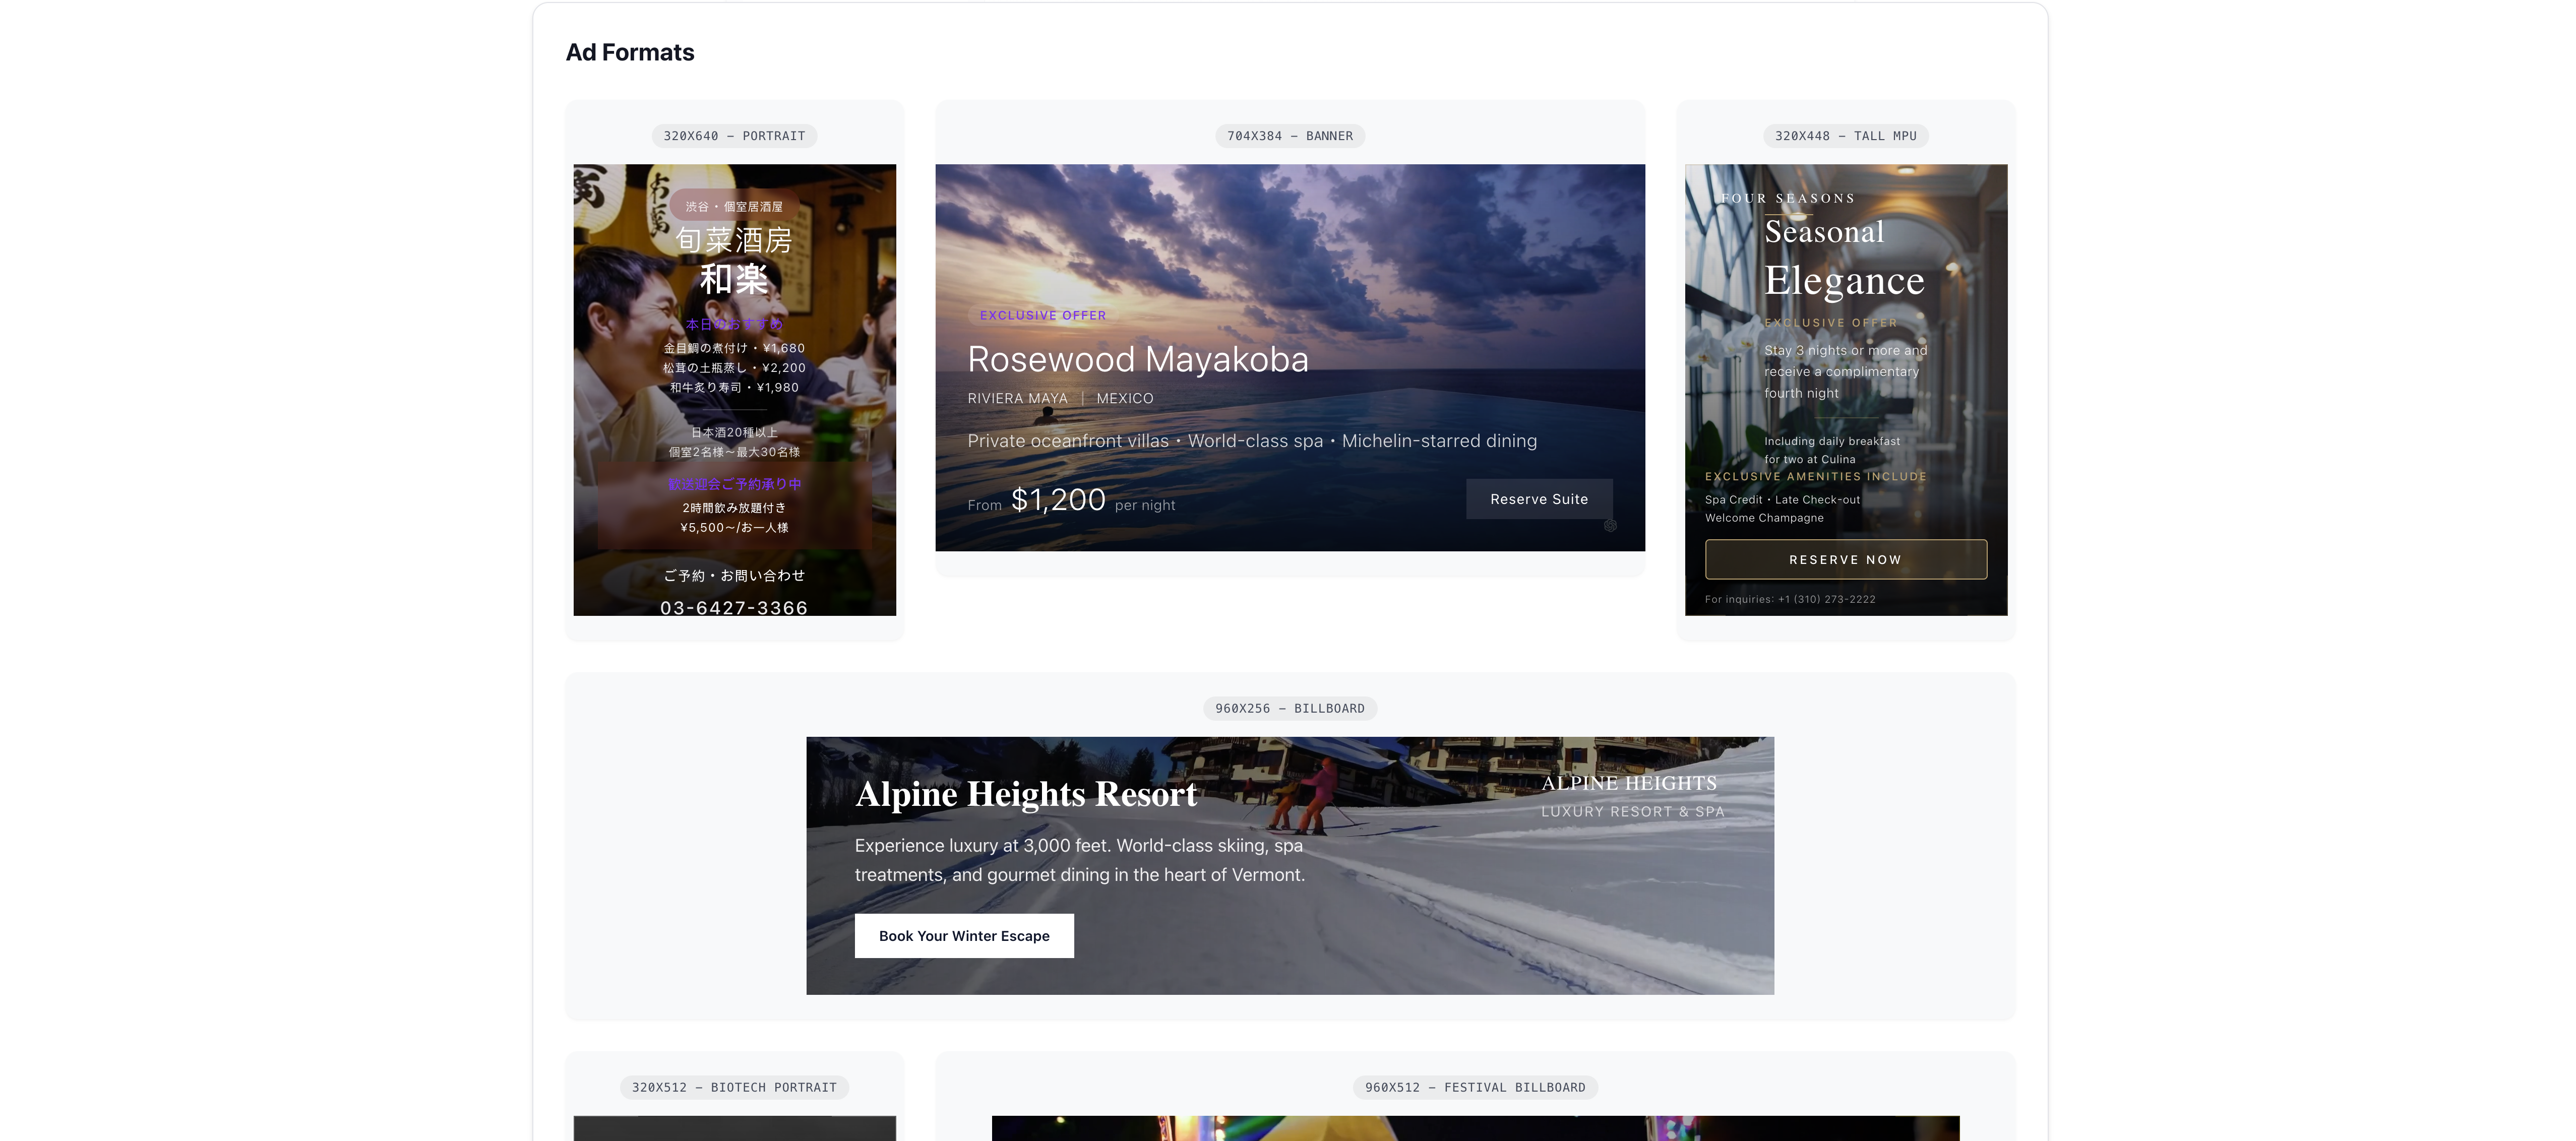Click the RESERVE NOW button
This screenshot has height=1141, width=2576.
click(1845, 560)
